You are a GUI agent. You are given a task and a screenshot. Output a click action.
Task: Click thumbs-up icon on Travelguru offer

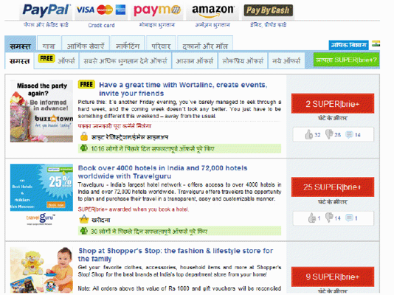[x=312, y=218]
